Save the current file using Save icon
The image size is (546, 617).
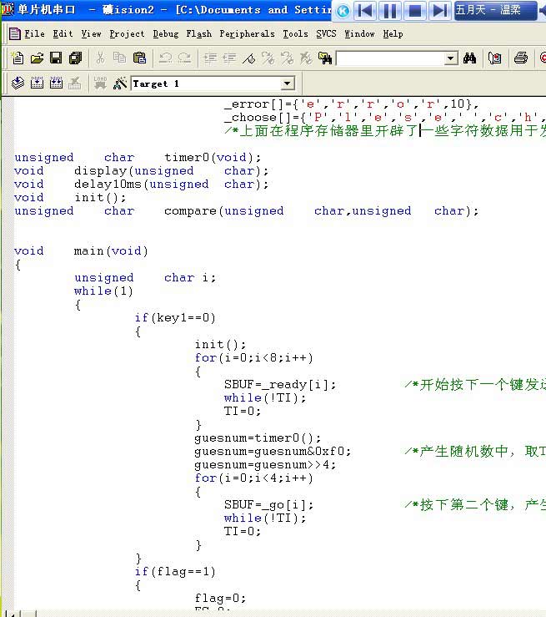[x=56, y=58]
